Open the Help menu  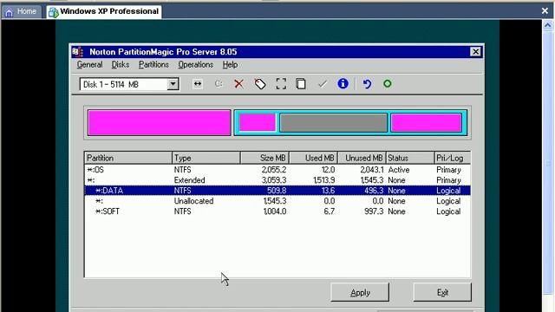230,65
